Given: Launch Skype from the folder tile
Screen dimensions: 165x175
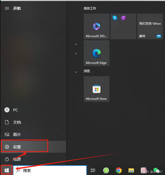Looking at the screenshot, I should click(x=115, y=18).
